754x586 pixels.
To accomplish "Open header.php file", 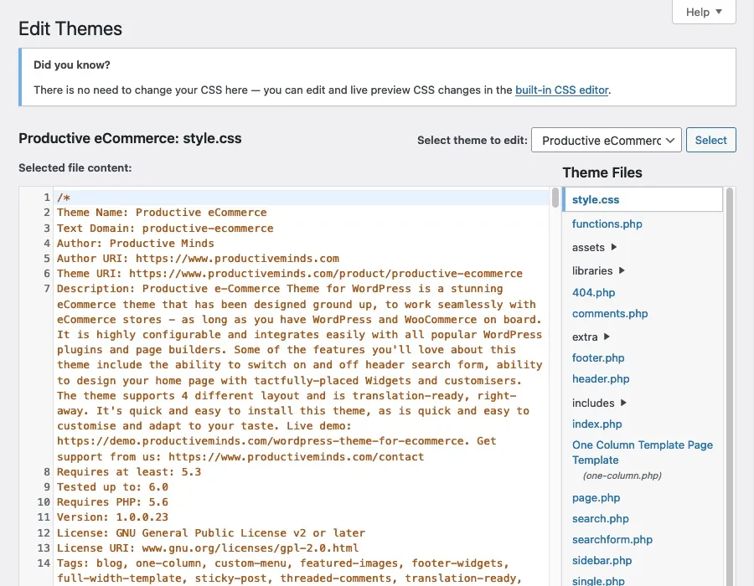I will point(601,379).
